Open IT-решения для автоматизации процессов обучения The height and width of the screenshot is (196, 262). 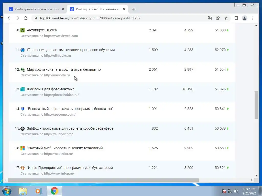click(71, 50)
